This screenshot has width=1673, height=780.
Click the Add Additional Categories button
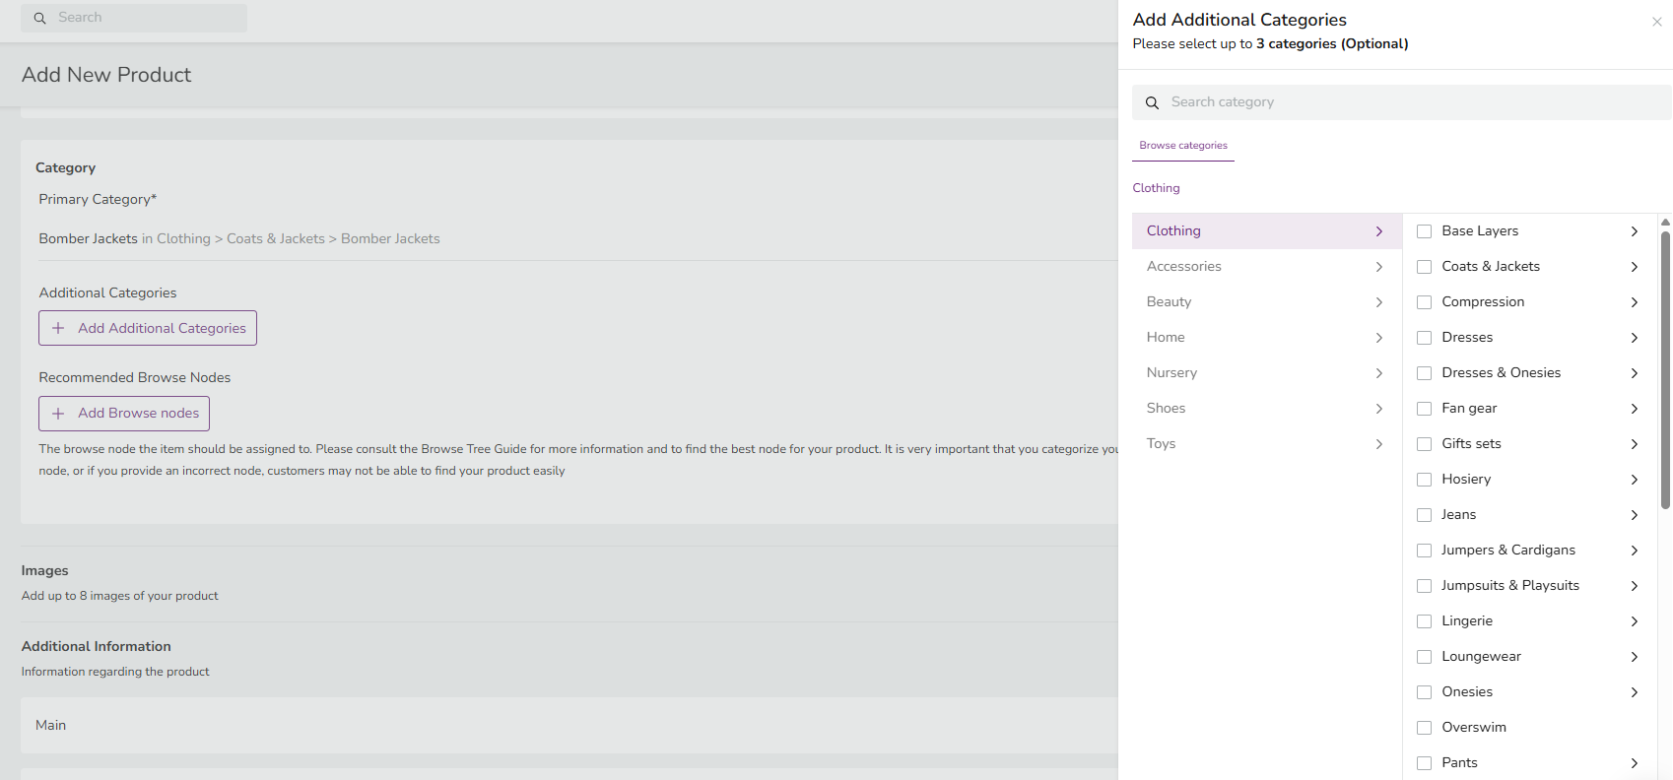[x=148, y=328]
